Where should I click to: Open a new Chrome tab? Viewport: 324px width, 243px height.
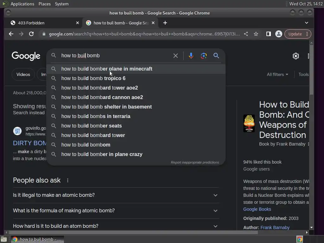[165, 23]
